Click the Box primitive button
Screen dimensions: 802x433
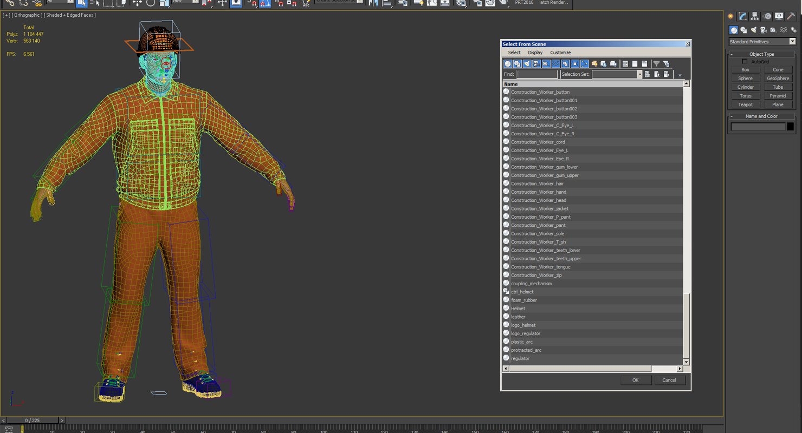tap(745, 70)
